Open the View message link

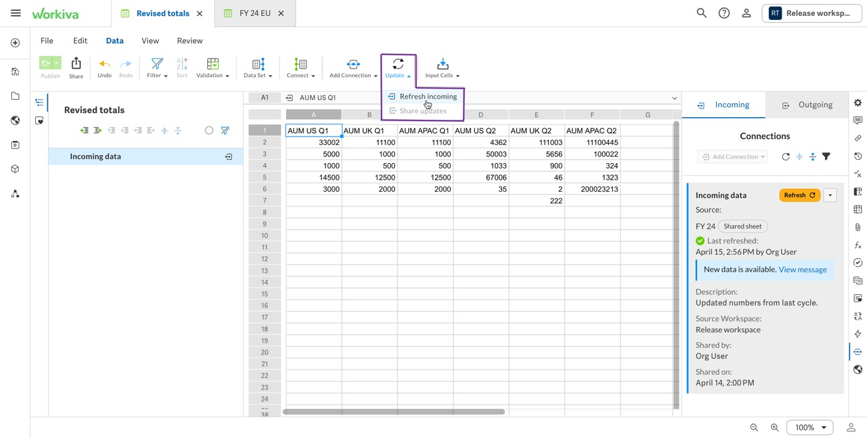[802, 270]
